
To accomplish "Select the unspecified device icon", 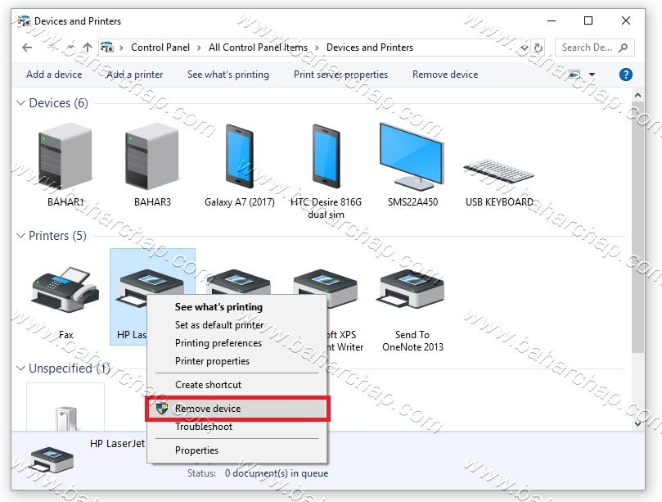I will (65, 418).
